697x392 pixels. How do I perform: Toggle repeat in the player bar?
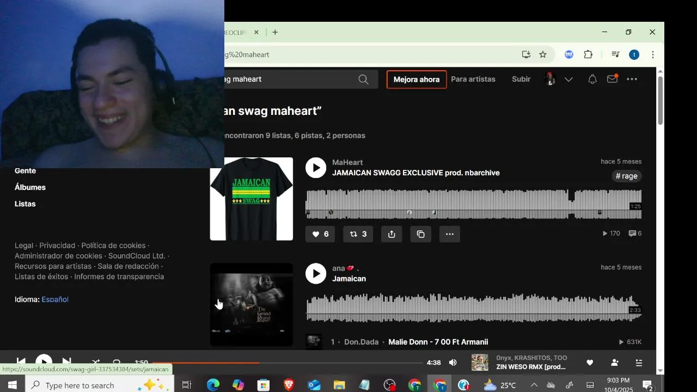coord(117,362)
